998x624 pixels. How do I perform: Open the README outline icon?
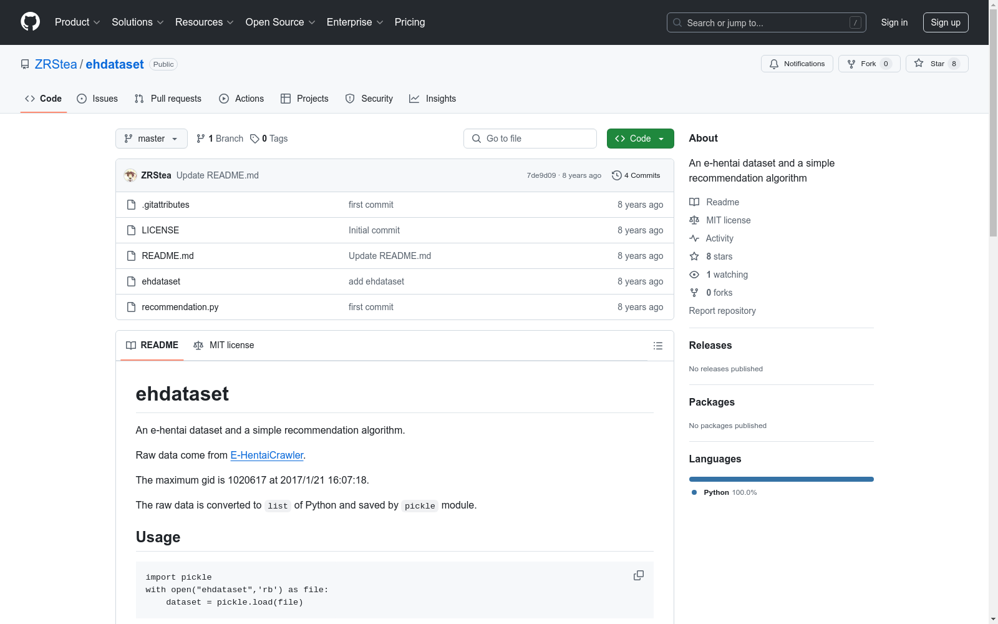pyautogui.click(x=658, y=346)
